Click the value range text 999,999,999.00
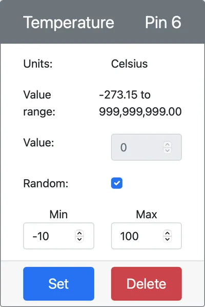This screenshot has width=205, height=307. point(140,111)
